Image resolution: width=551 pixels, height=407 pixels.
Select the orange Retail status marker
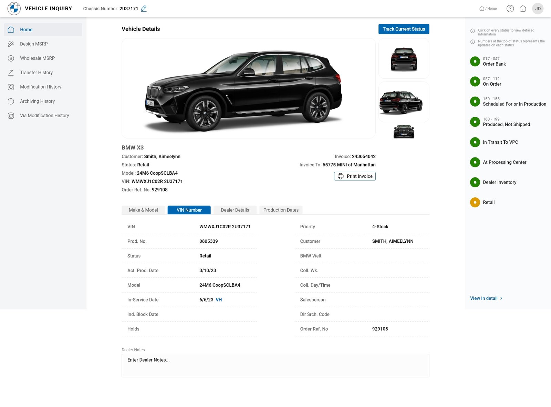click(x=475, y=202)
